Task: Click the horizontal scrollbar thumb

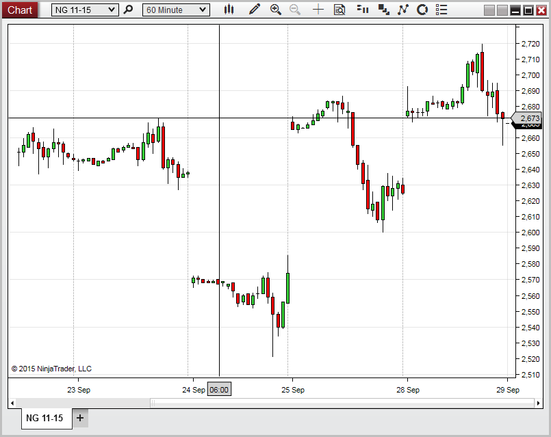Action: pos(342,403)
